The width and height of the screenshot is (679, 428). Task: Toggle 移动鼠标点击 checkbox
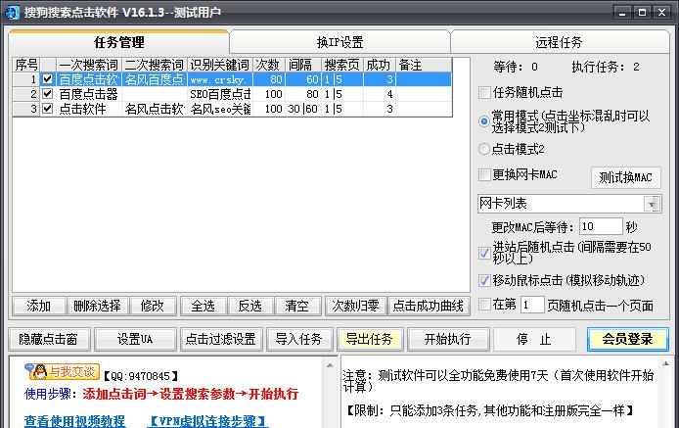(484, 280)
